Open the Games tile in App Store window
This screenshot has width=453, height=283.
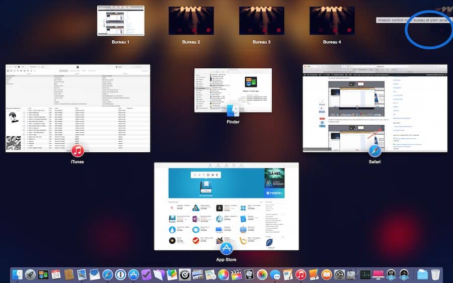[x=274, y=173]
